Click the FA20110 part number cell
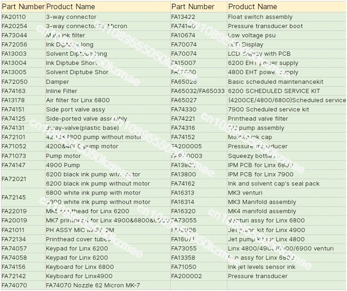This screenshot has width=347, height=291. pyautogui.click(x=14, y=17)
